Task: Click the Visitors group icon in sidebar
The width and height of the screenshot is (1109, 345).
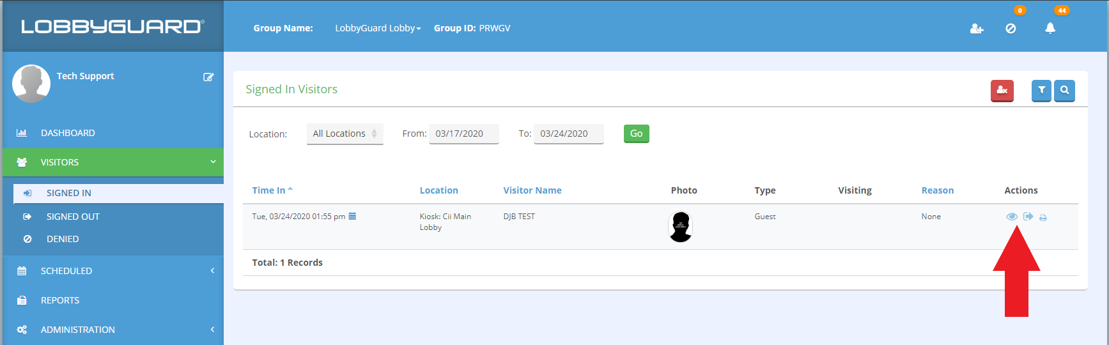Action: point(22,162)
